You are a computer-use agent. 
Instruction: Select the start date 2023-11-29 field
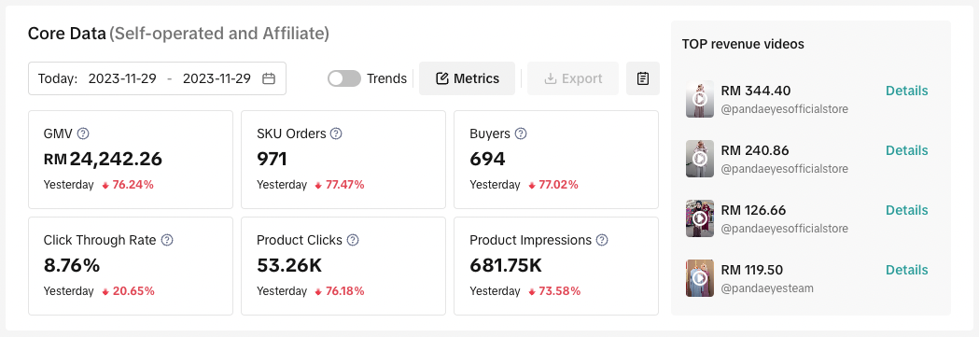point(122,78)
